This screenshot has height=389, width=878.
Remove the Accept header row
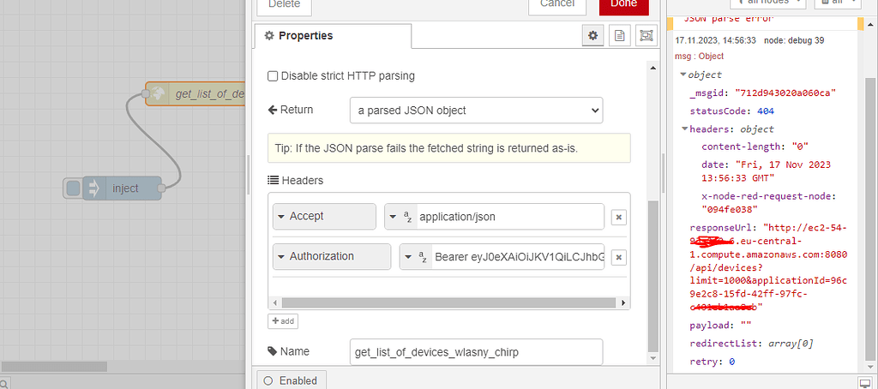618,218
